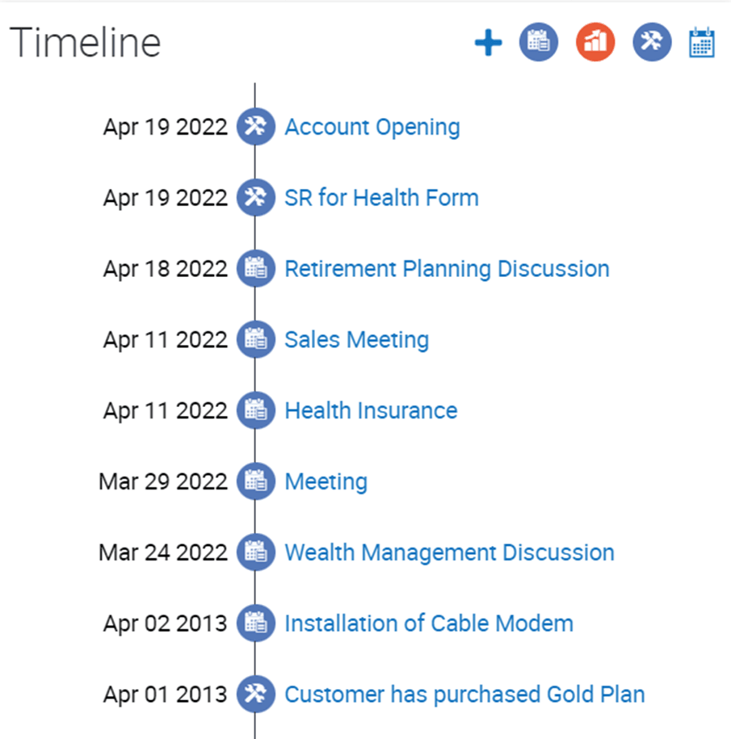
Task: Click the calendar icon beside Installation of Cable Modem
Action: (x=255, y=624)
